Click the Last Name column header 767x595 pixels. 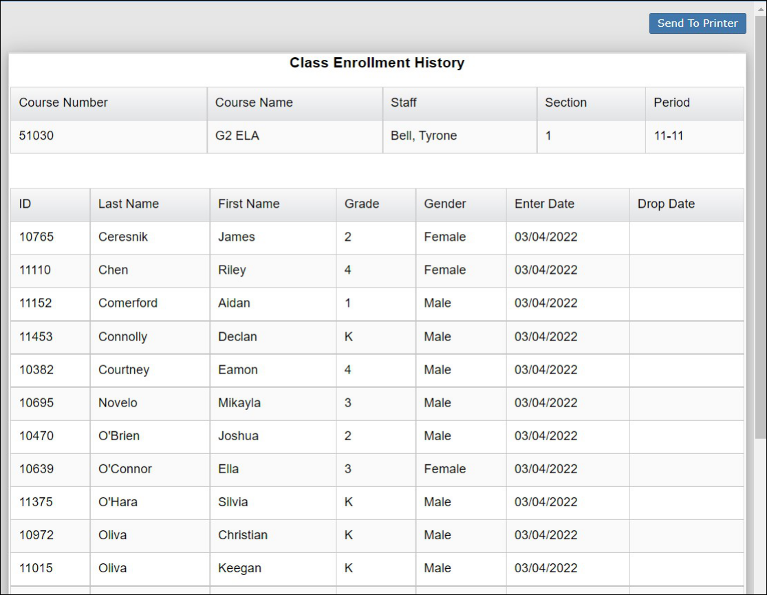click(x=150, y=204)
